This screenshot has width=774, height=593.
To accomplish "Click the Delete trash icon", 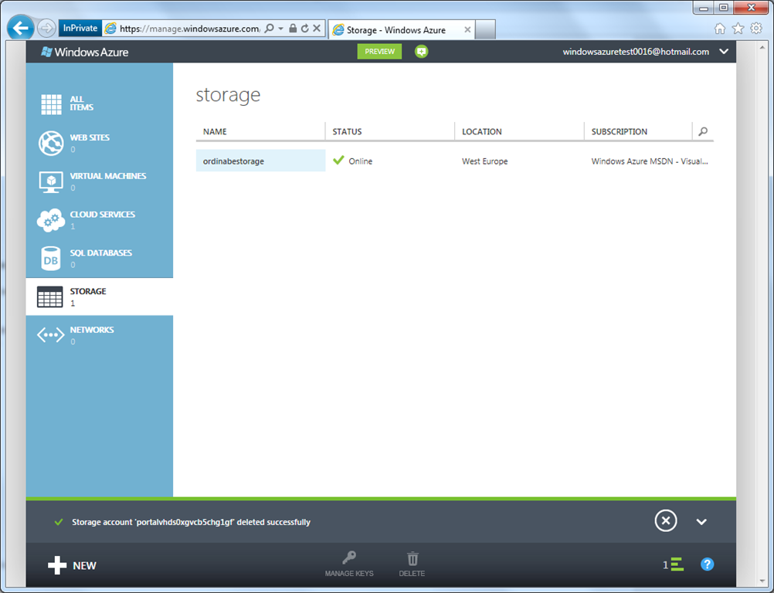I will click(412, 564).
